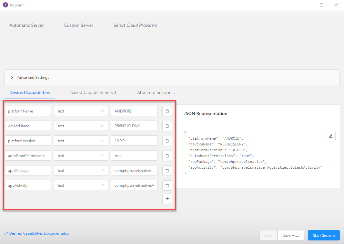This screenshot has width=344, height=244.
Task: Open Desired Capabilities Documentation link
Action: 40,233
